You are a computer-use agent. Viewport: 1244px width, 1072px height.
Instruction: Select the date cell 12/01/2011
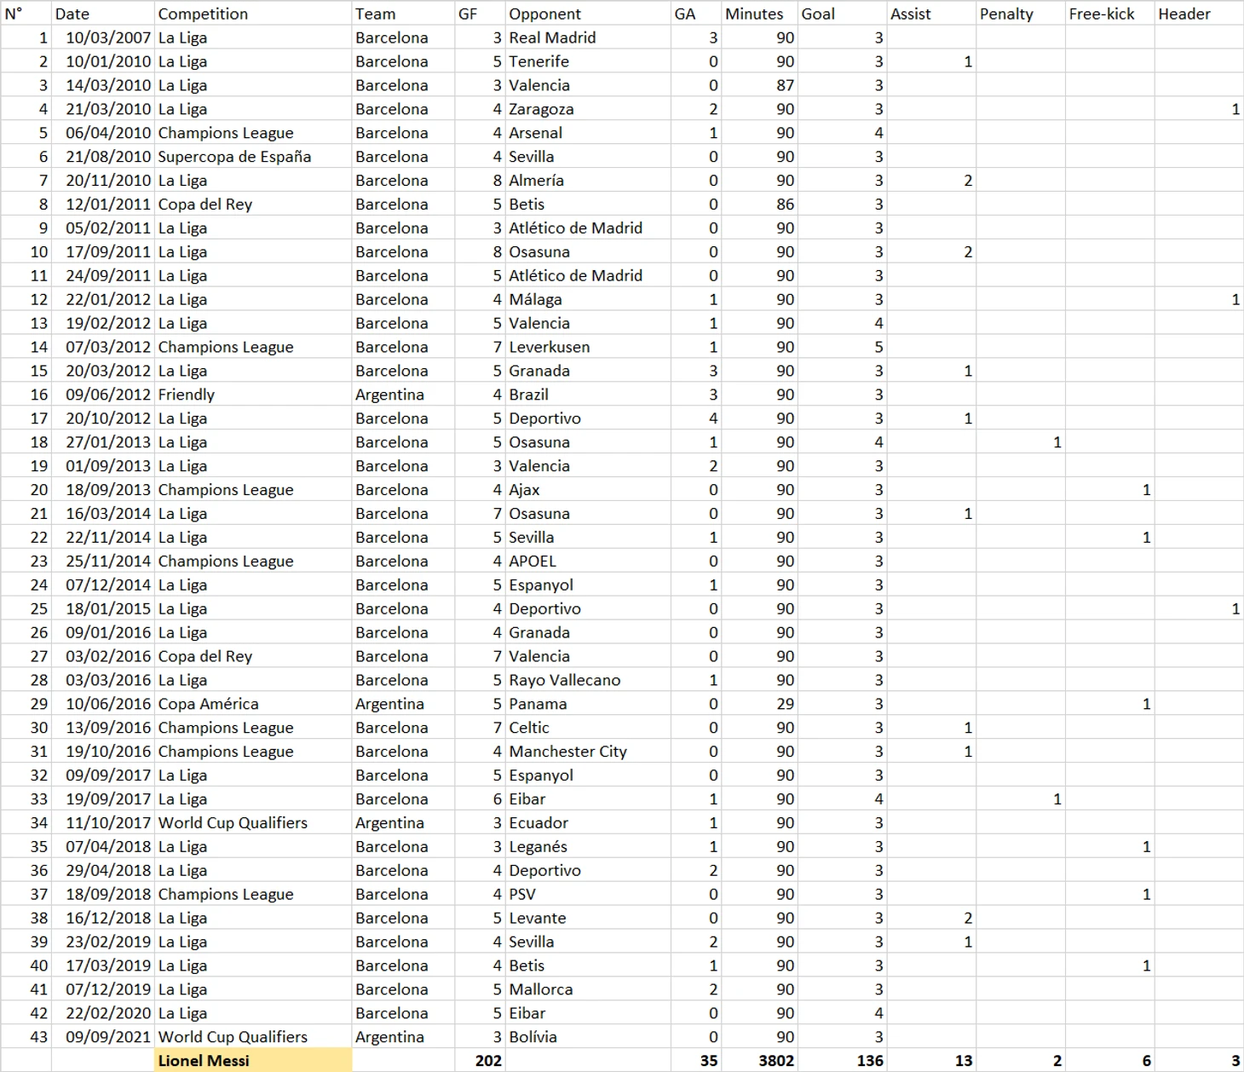click(x=103, y=205)
